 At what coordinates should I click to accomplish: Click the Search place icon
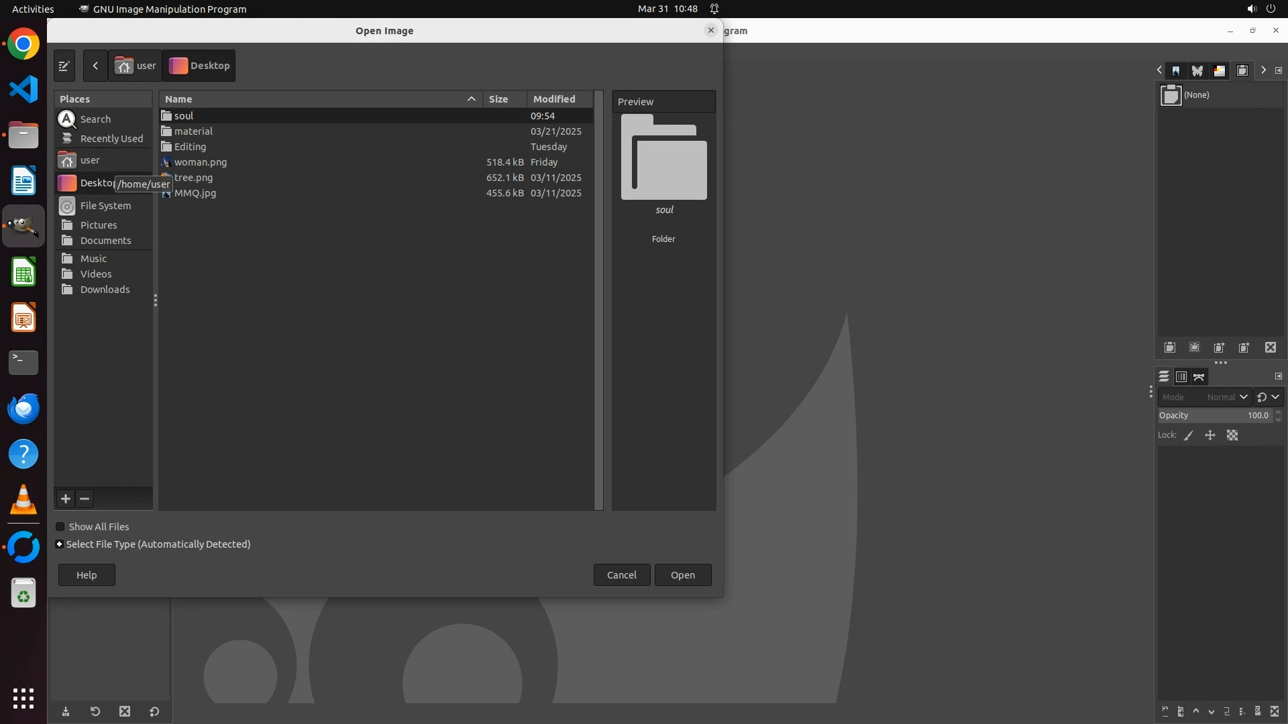point(67,119)
